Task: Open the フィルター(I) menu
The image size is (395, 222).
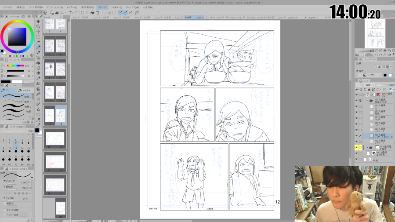Action: point(116,7)
